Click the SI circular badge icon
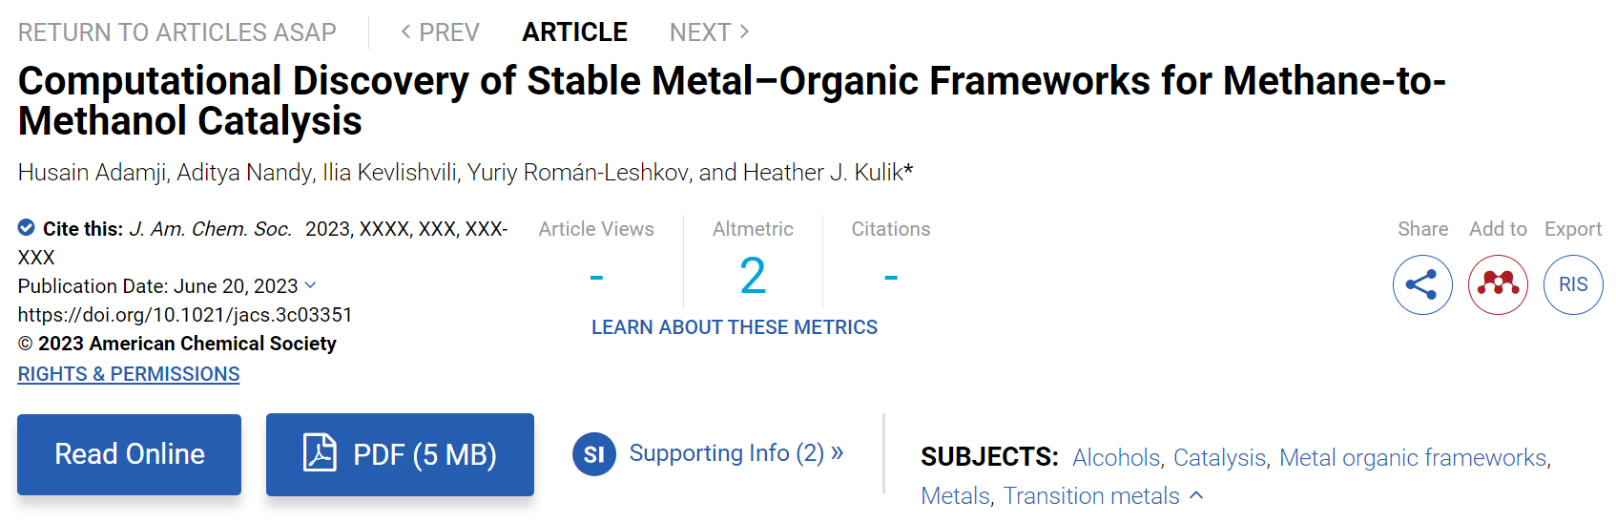Screen dimensions: 1616x523 pos(593,454)
